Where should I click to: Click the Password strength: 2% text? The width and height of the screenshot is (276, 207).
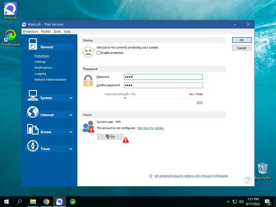[120, 94]
